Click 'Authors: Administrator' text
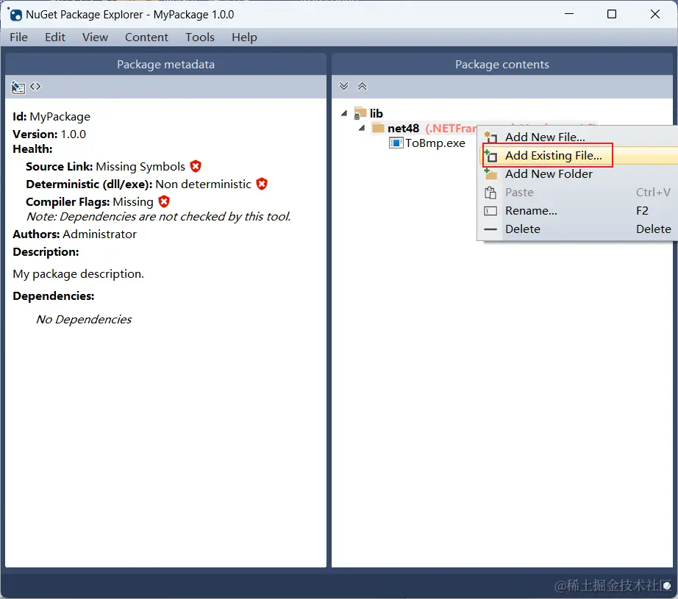 74,234
